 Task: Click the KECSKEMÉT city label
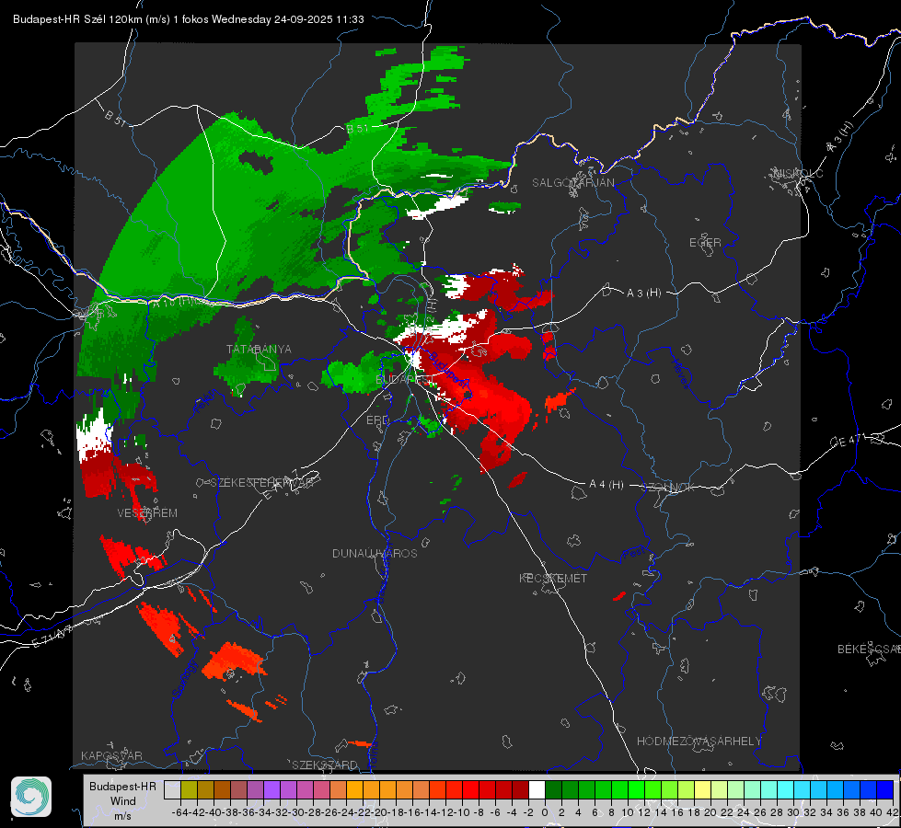(553, 579)
